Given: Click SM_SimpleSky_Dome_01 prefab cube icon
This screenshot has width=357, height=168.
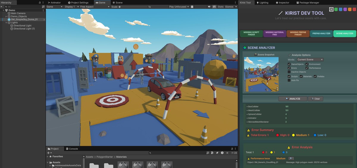Looking at the screenshot, I should 9,19.
